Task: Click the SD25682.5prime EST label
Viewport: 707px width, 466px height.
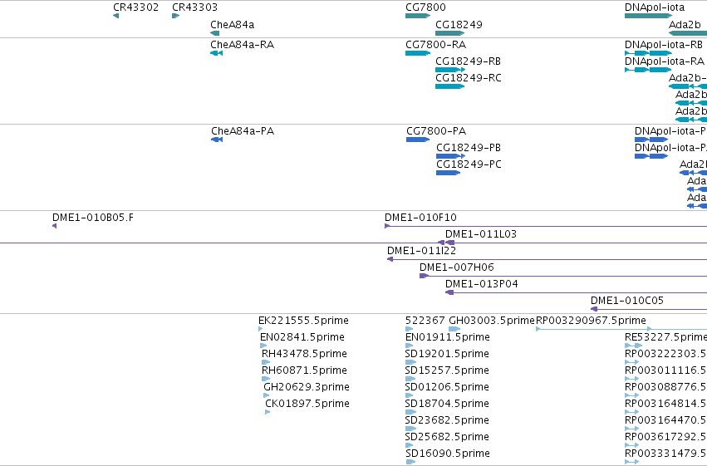Action: click(x=447, y=438)
